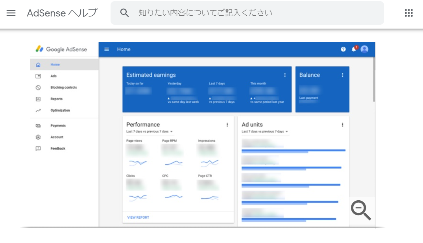Click the Google AdSense logo in screenshot
This screenshot has width=423, height=243.
(61, 49)
